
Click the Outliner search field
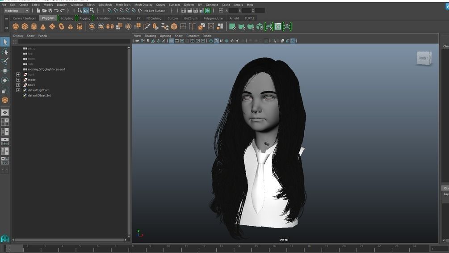pyautogui.click(x=74, y=42)
